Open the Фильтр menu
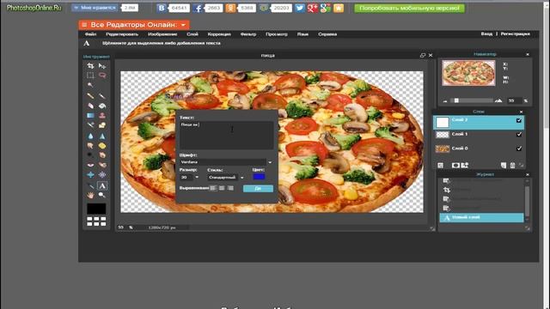The height and width of the screenshot is (309, 550). pyautogui.click(x=248, y=34)
